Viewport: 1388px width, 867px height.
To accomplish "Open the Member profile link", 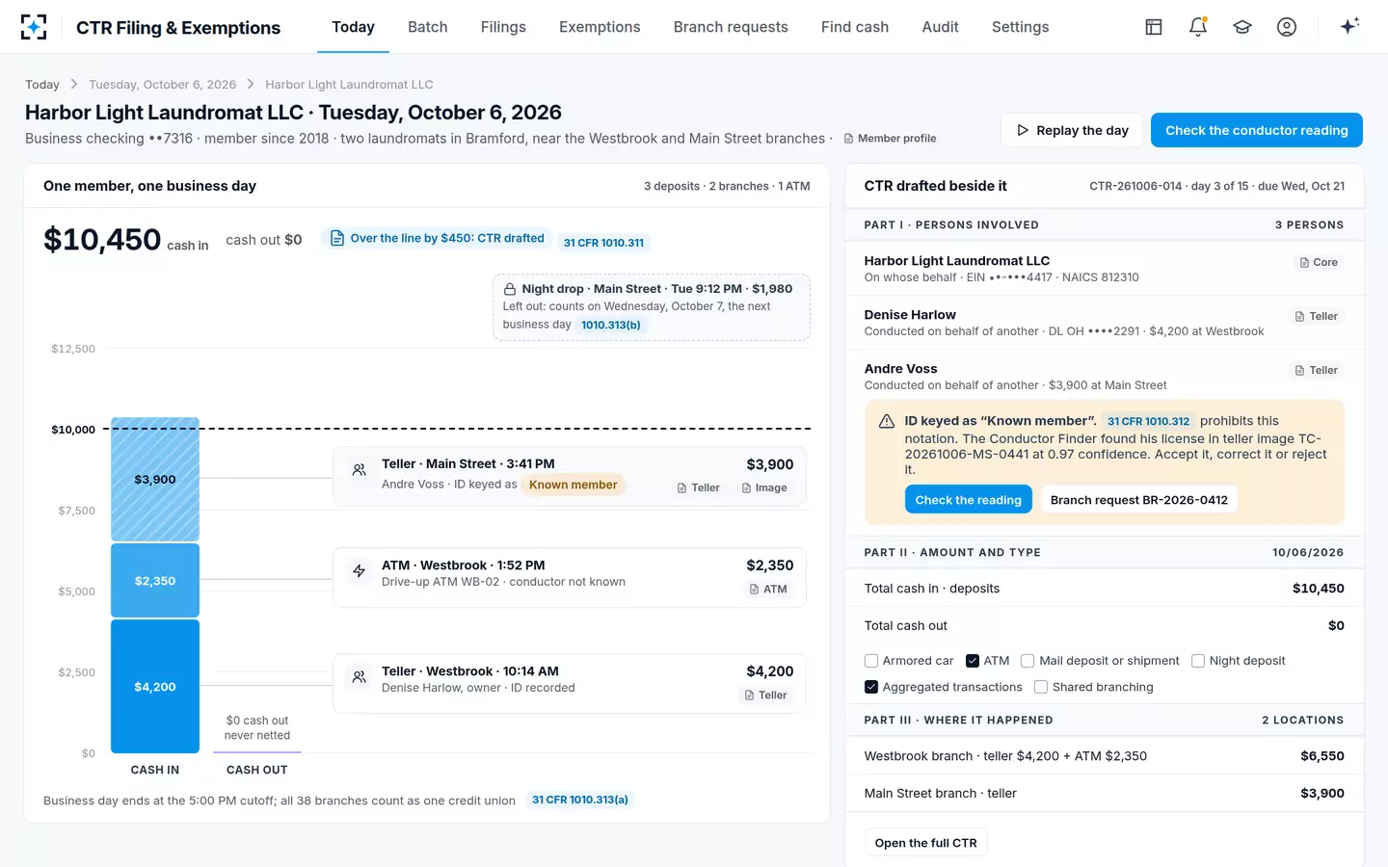I will click(x=890, y=139).
